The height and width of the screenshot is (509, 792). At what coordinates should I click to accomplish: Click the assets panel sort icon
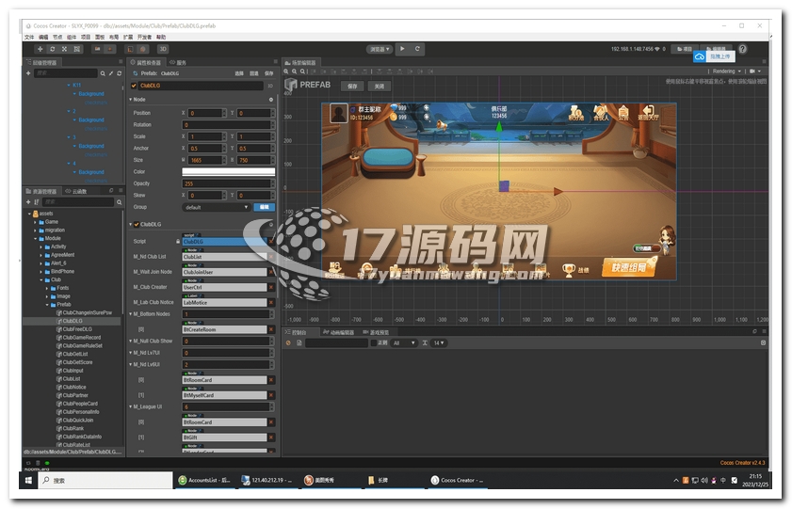(x=37, y=201)
